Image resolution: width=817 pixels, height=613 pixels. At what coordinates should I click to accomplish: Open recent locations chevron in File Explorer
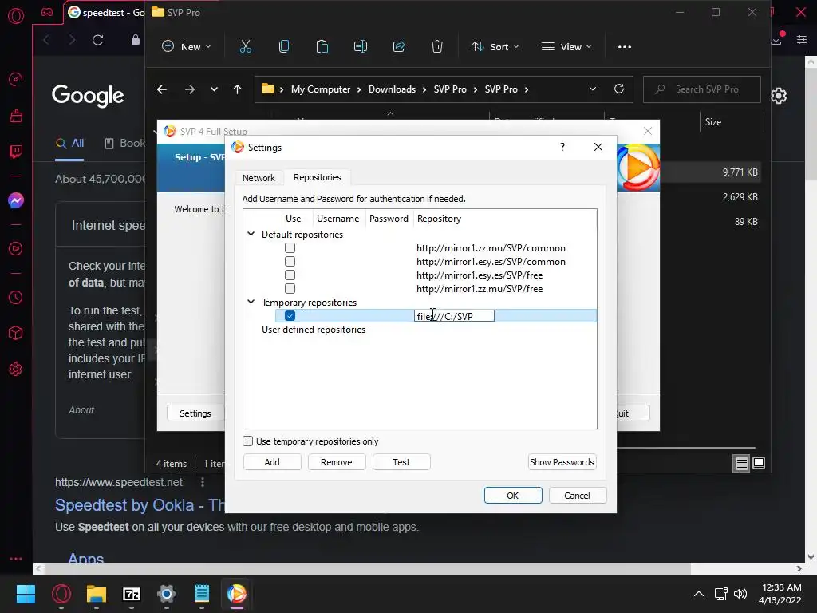pos(214,89)
